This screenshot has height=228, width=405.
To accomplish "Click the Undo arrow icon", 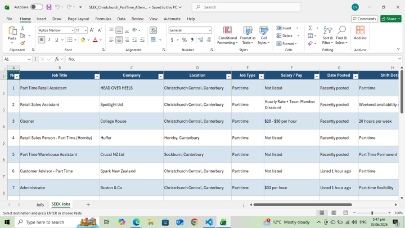I will (57, 7).
